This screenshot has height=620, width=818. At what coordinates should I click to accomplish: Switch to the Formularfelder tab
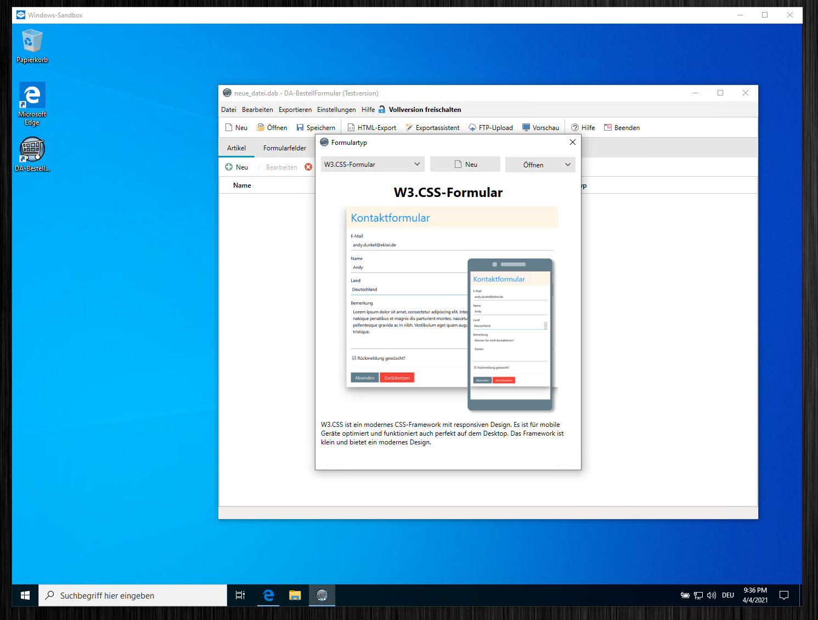pos(285,148)
